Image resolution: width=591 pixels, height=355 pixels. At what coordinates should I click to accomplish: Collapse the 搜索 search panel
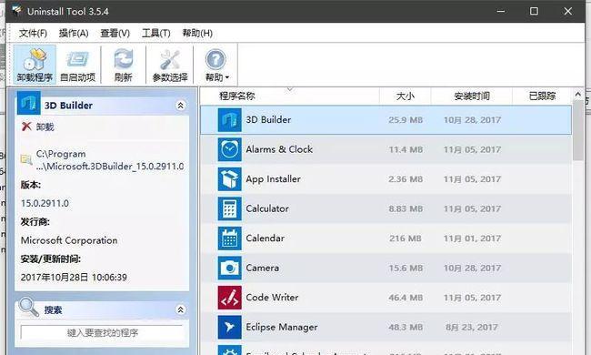coord(181,309)
